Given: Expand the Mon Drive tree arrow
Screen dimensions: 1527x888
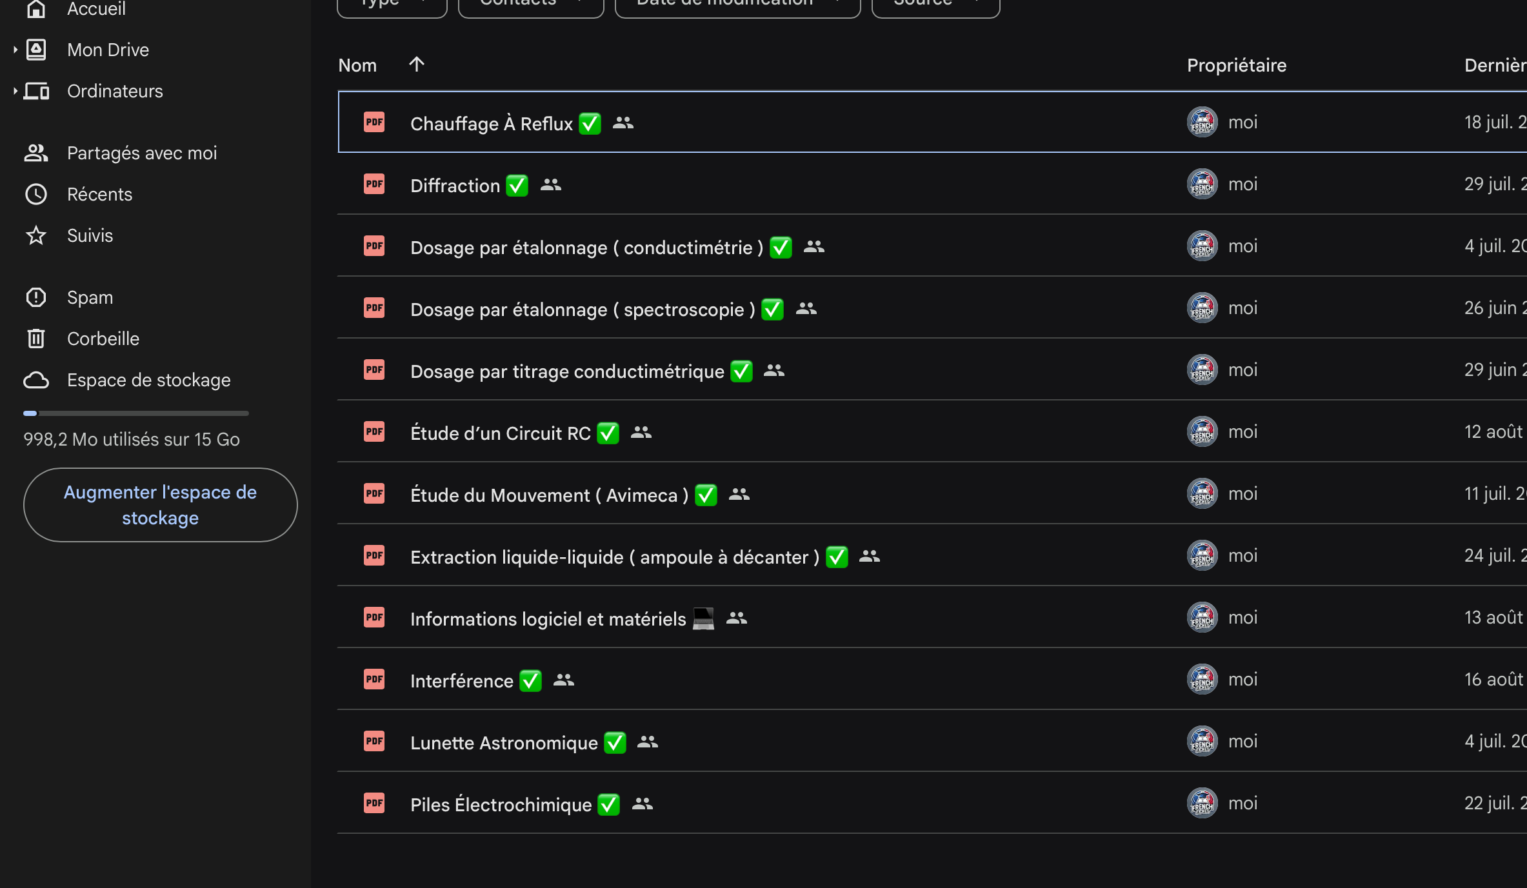Looking at the screenshot, I should 15,50.
